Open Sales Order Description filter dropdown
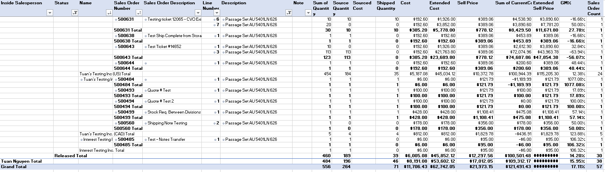Screen dimensions: 605x172 pos(197,13)
